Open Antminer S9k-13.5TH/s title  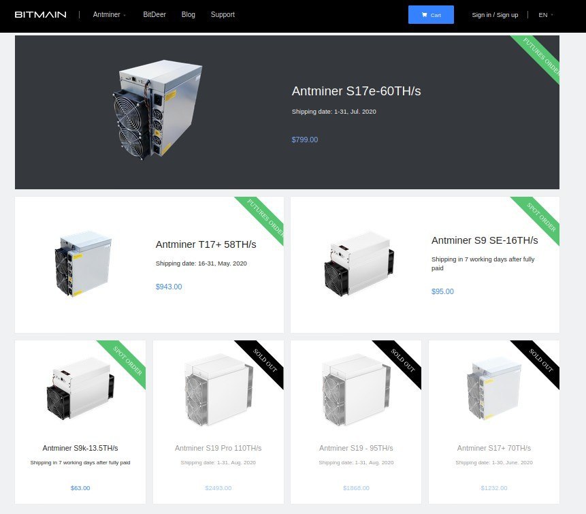80,448
